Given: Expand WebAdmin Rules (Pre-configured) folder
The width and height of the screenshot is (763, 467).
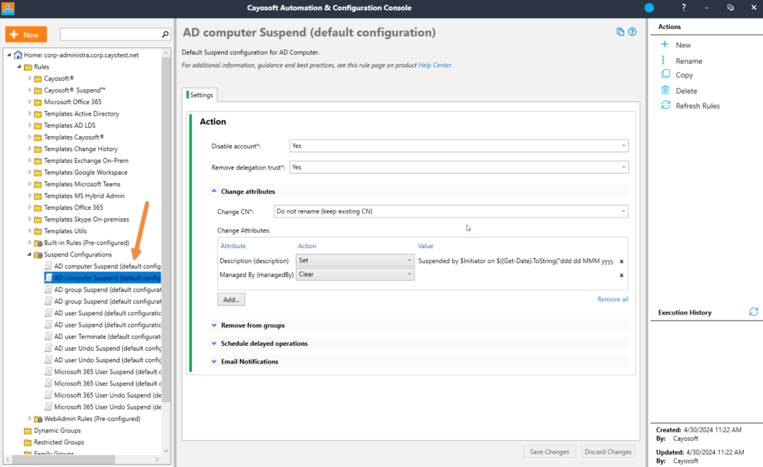Looking at the screenshot, I should click(30, 418).
